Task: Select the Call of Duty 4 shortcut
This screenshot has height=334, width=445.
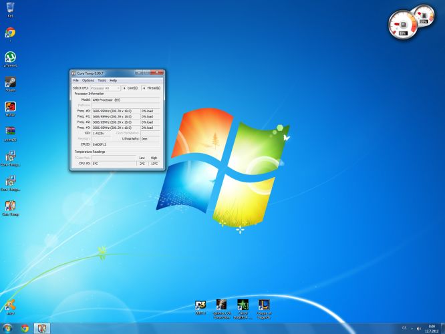Action: [x=243, y=309]
